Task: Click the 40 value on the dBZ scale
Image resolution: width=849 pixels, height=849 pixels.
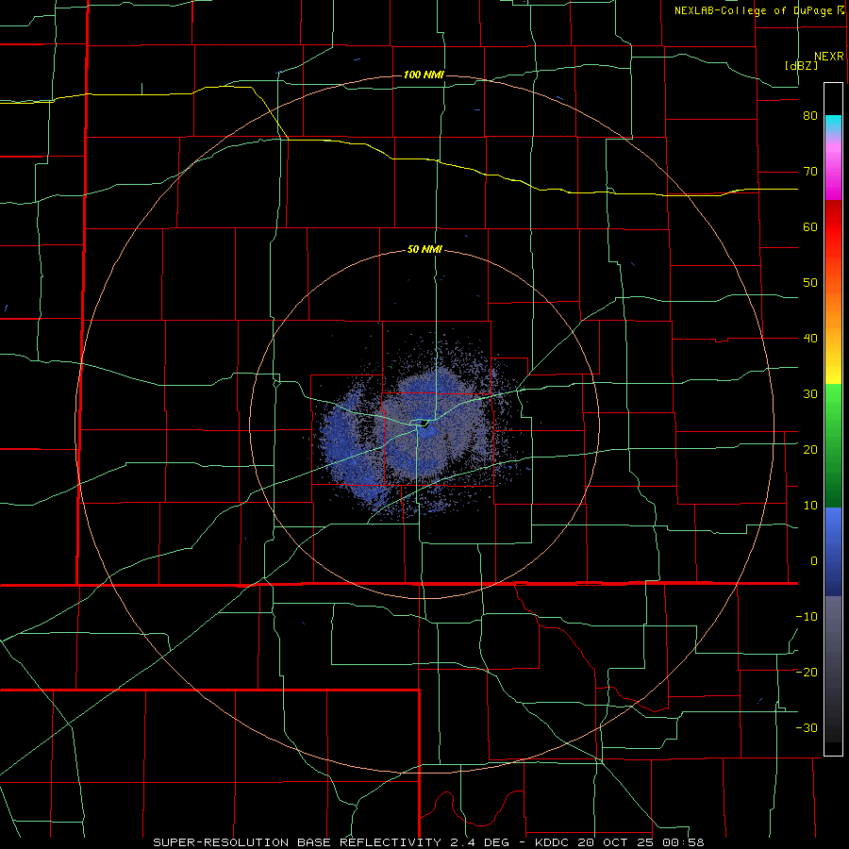Action: coord(810,339)
